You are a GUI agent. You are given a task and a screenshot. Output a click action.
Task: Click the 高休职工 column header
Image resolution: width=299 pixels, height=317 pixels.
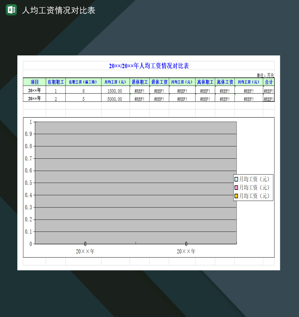point(205,82)
